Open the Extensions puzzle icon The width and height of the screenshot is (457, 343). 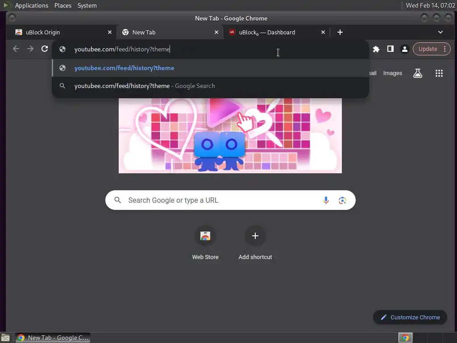376,49
